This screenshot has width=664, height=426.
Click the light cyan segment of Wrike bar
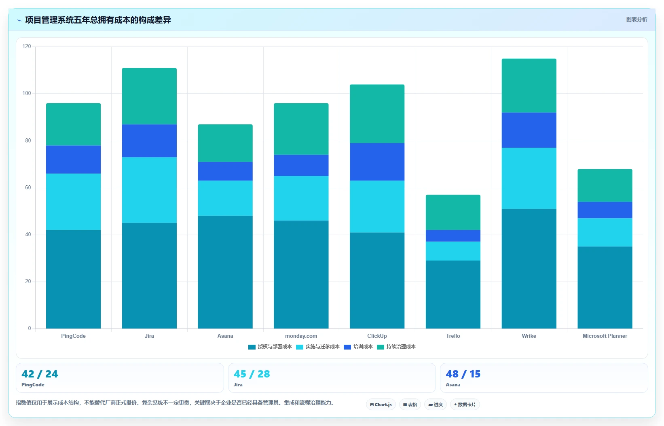(x=529, y=178)
